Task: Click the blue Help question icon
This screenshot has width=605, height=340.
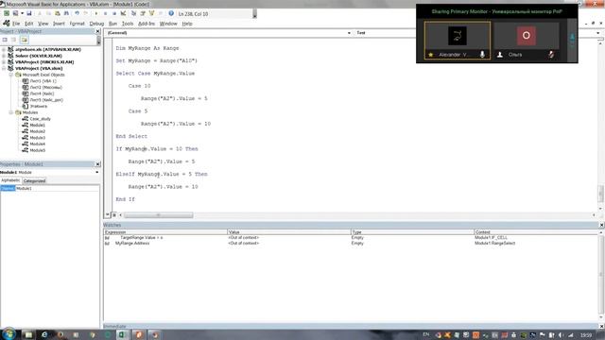Action: [x=171, y=13]
